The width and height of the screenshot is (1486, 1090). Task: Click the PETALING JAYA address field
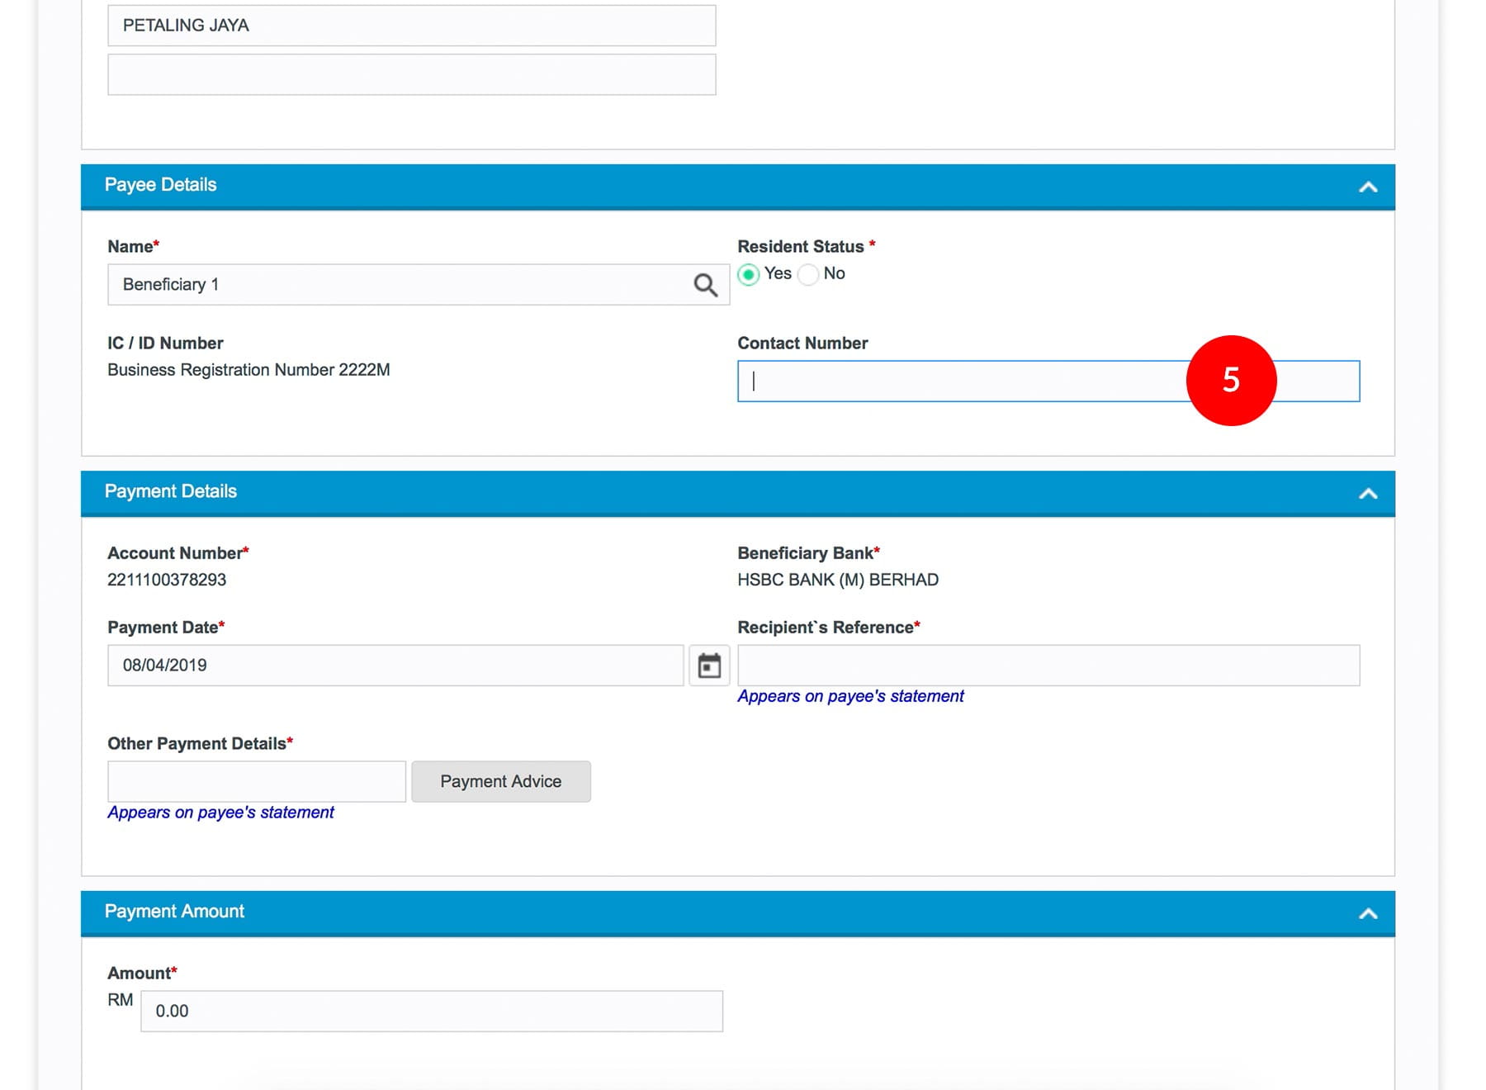click(x=411, y=26)
